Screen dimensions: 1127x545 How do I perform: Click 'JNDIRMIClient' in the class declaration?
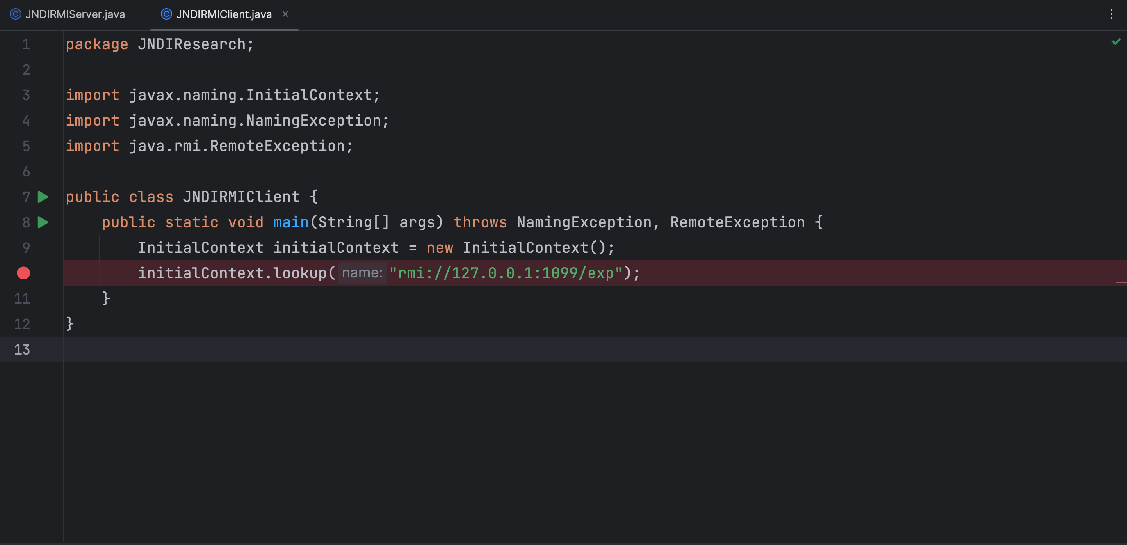pos(241,197)
